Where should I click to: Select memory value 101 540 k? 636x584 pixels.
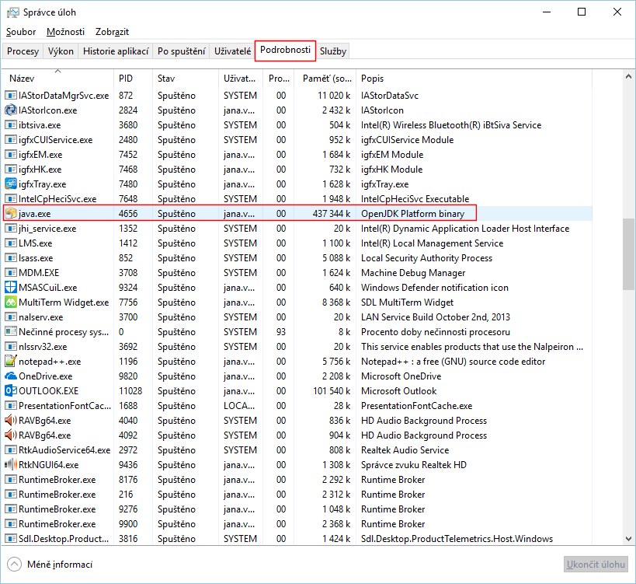coord(332,391)
